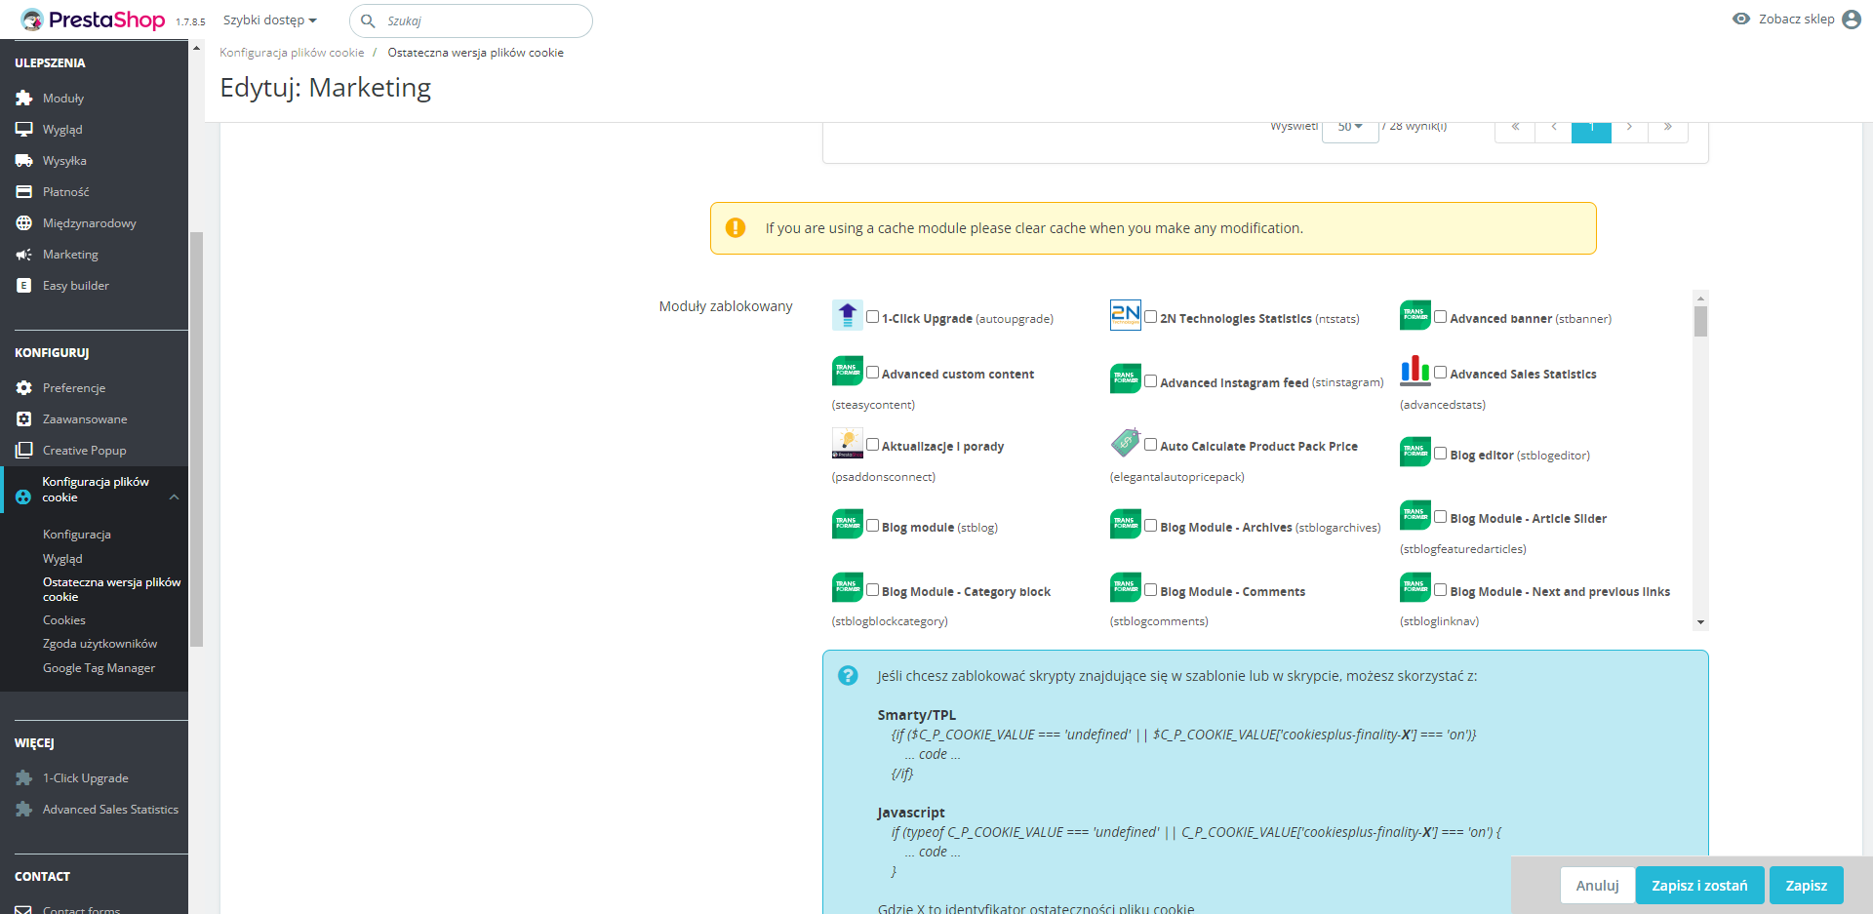Viewport: 1873px width, 914px height.
Task: Check the 1-Click Upgrade module checkbox
Action: coord(873,317)
